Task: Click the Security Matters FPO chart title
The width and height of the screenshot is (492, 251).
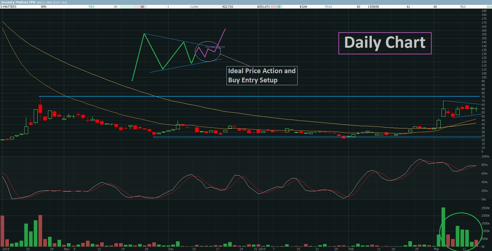Action: click(x=18, y=2)
